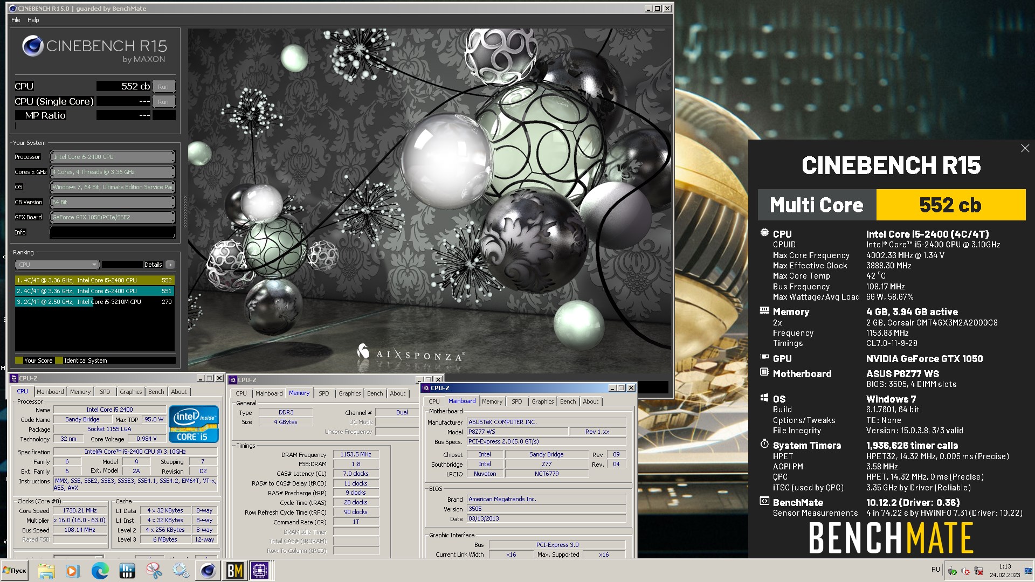Open Microsoft Edge from the taskbar
Screen dimensions: 1035x582
100,571
